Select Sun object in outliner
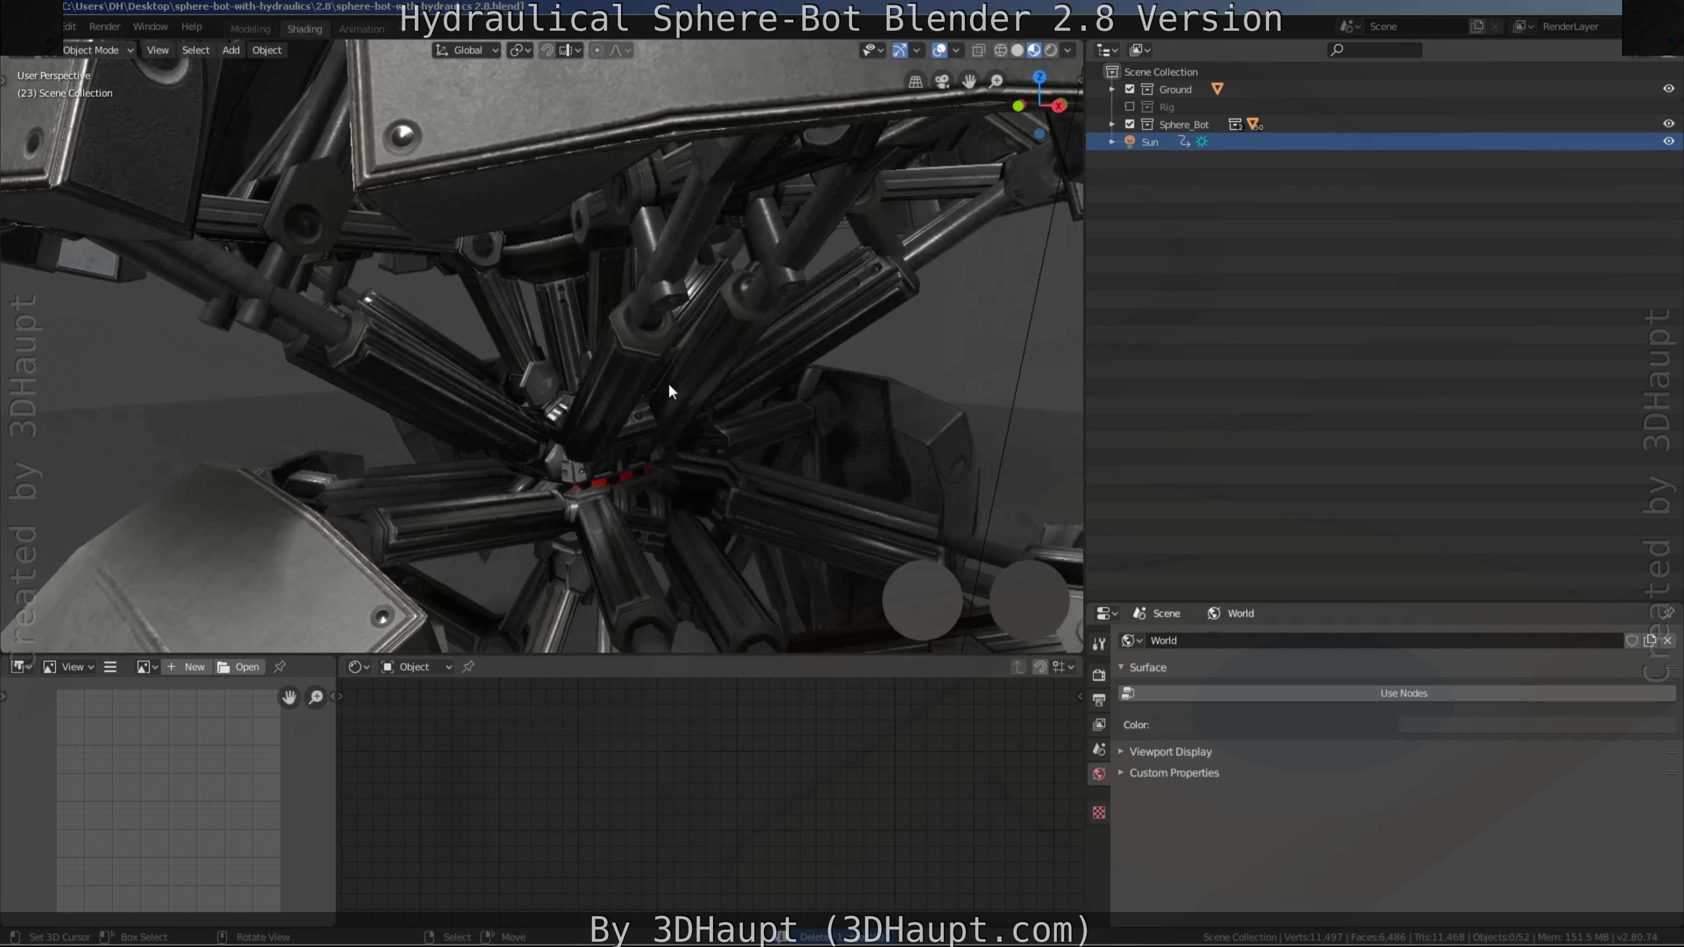The height and width of the screenshot is (947, 1684). tap(1150, 142)
